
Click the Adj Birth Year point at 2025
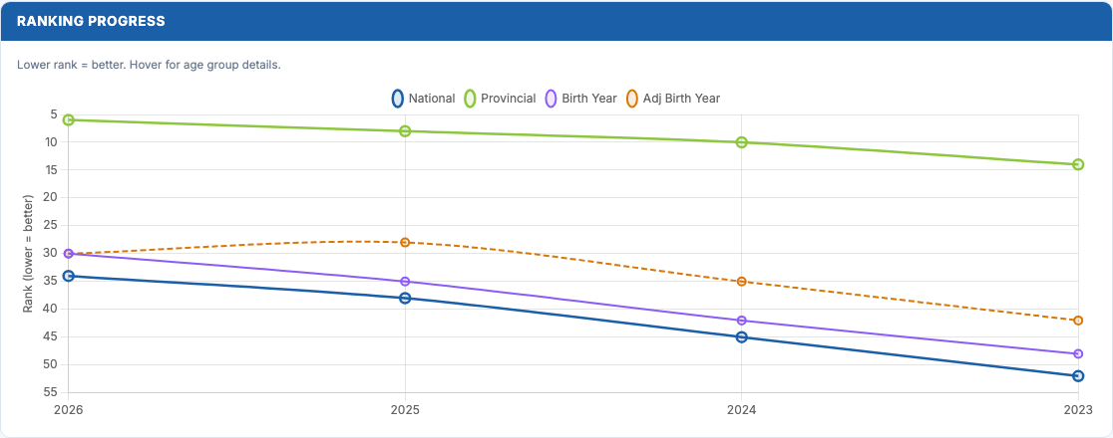pos(405,242)
